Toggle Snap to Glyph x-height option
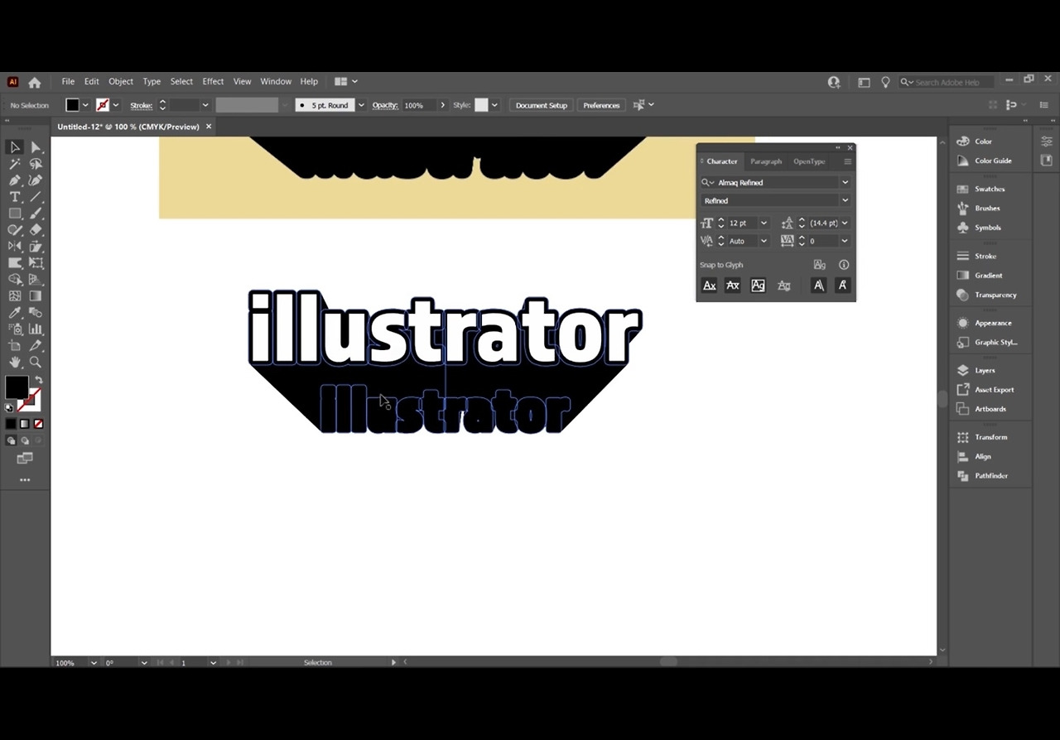Viewport: 1060px width, 740px height. tap(732, 286)
